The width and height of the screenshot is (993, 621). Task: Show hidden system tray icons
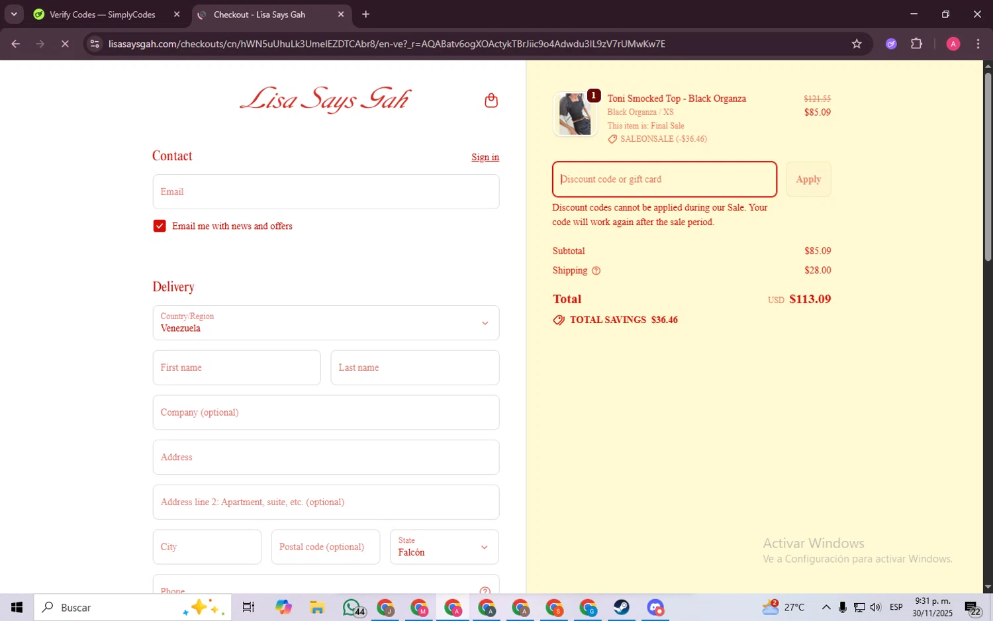coord(826,607)
